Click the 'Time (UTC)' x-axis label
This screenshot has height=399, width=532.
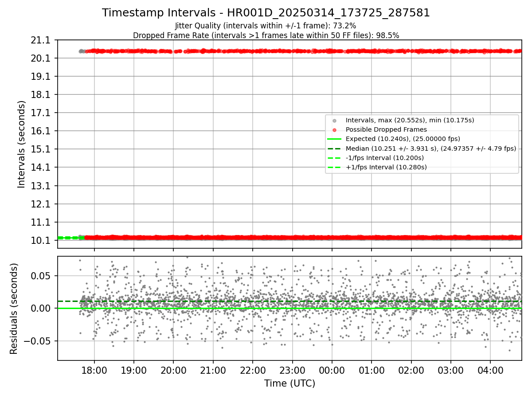tap(289, 383)
